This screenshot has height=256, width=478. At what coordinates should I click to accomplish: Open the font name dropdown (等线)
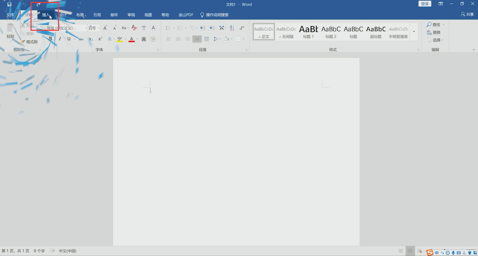[86, 28]
